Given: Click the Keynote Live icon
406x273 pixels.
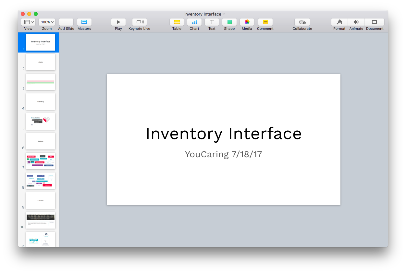Looking at the screenshot, I should click(140, 22).
